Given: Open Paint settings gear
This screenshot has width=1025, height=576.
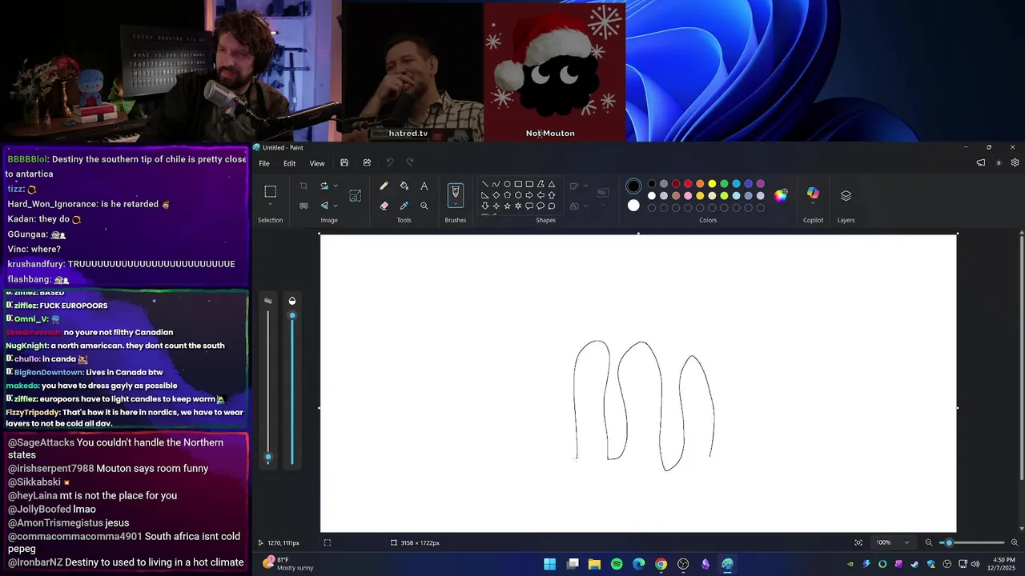Looking at the screenshot, I should coord(1015,163).
